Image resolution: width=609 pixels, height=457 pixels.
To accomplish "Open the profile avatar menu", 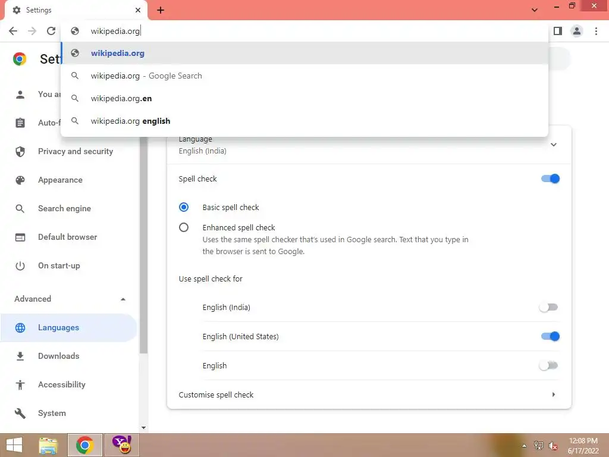I will (x=577, y=31).
